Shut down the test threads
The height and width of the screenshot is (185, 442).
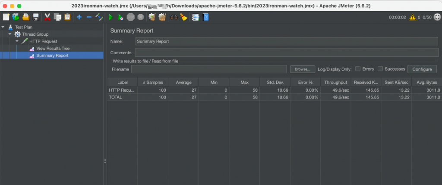point(140,17)
